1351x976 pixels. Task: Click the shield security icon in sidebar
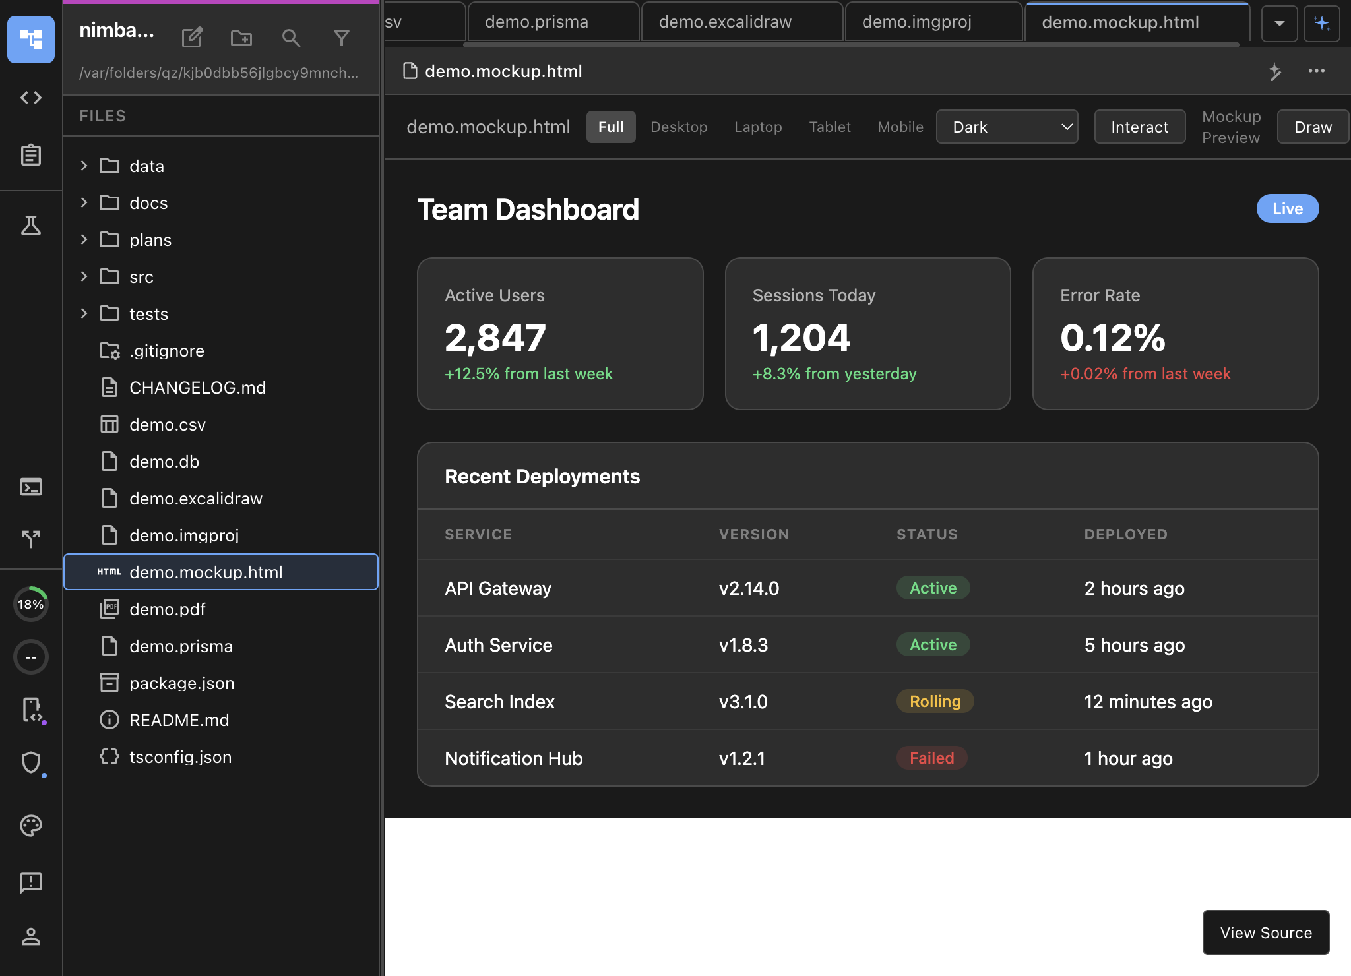click(x=30, y=763)
